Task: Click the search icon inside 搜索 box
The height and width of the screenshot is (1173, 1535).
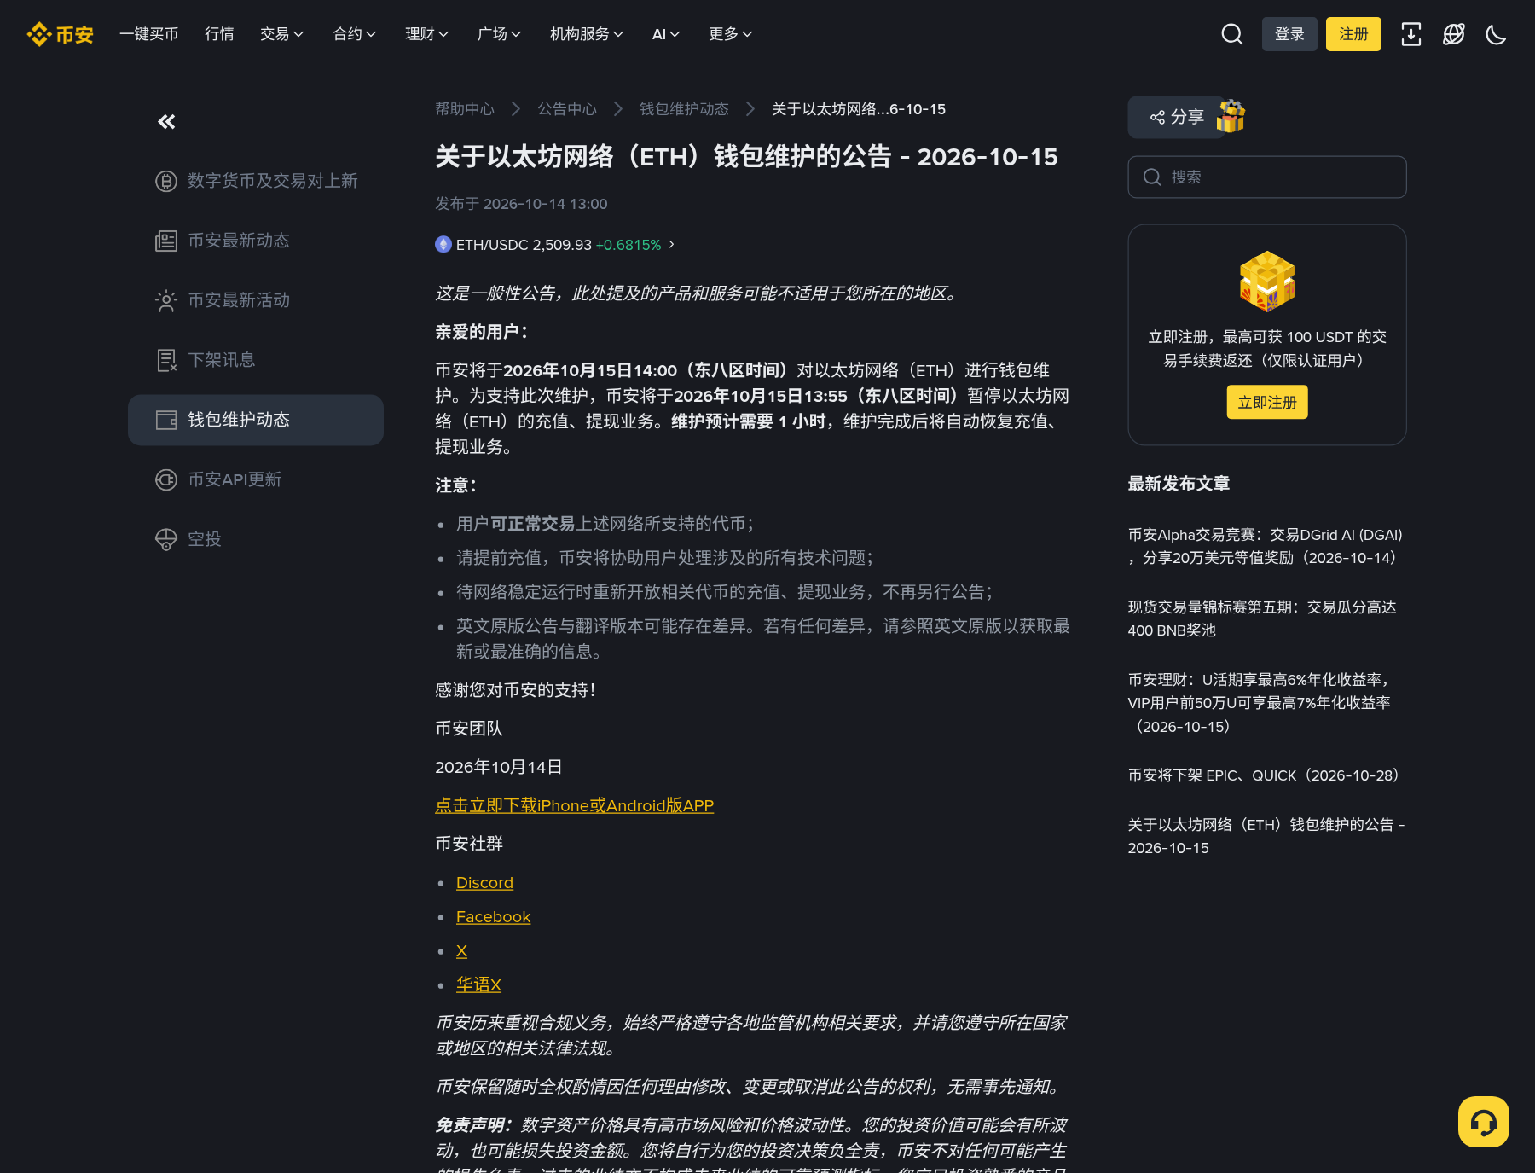Action: (1152, 177)
